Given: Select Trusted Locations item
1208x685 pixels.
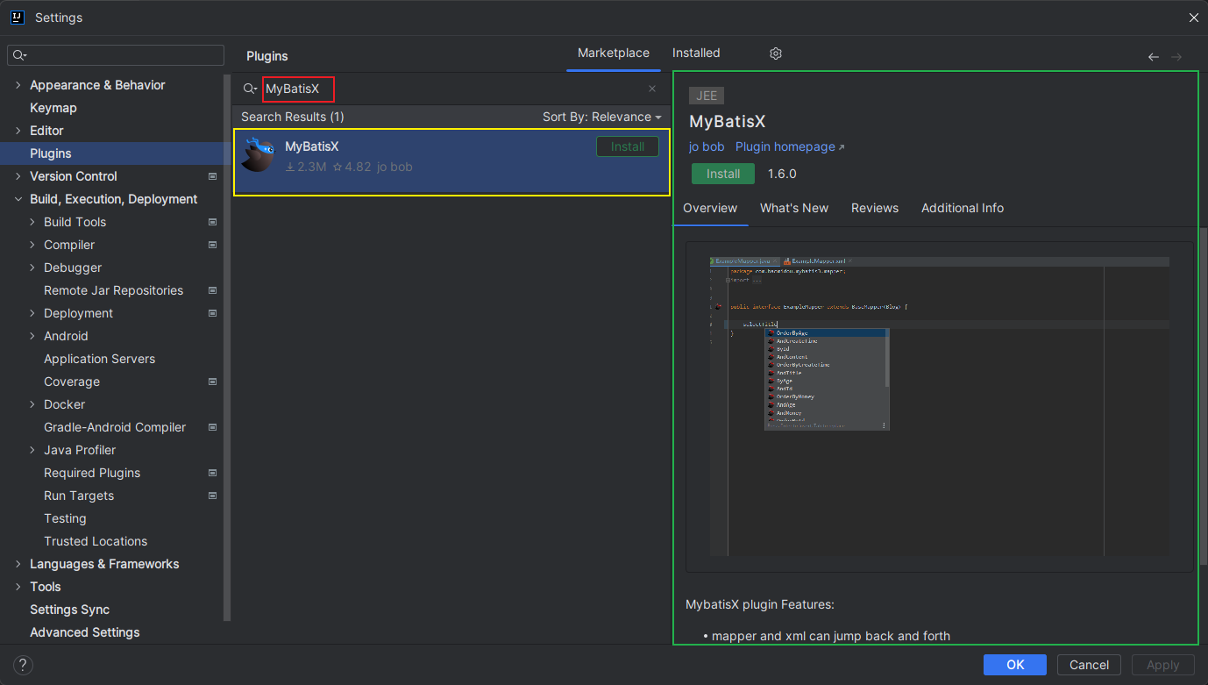Looking at the screenshot, I should (x=96, y=541).
